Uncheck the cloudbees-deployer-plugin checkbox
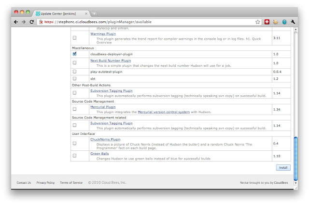Screen dimensions: 309x205 [74, 54]
